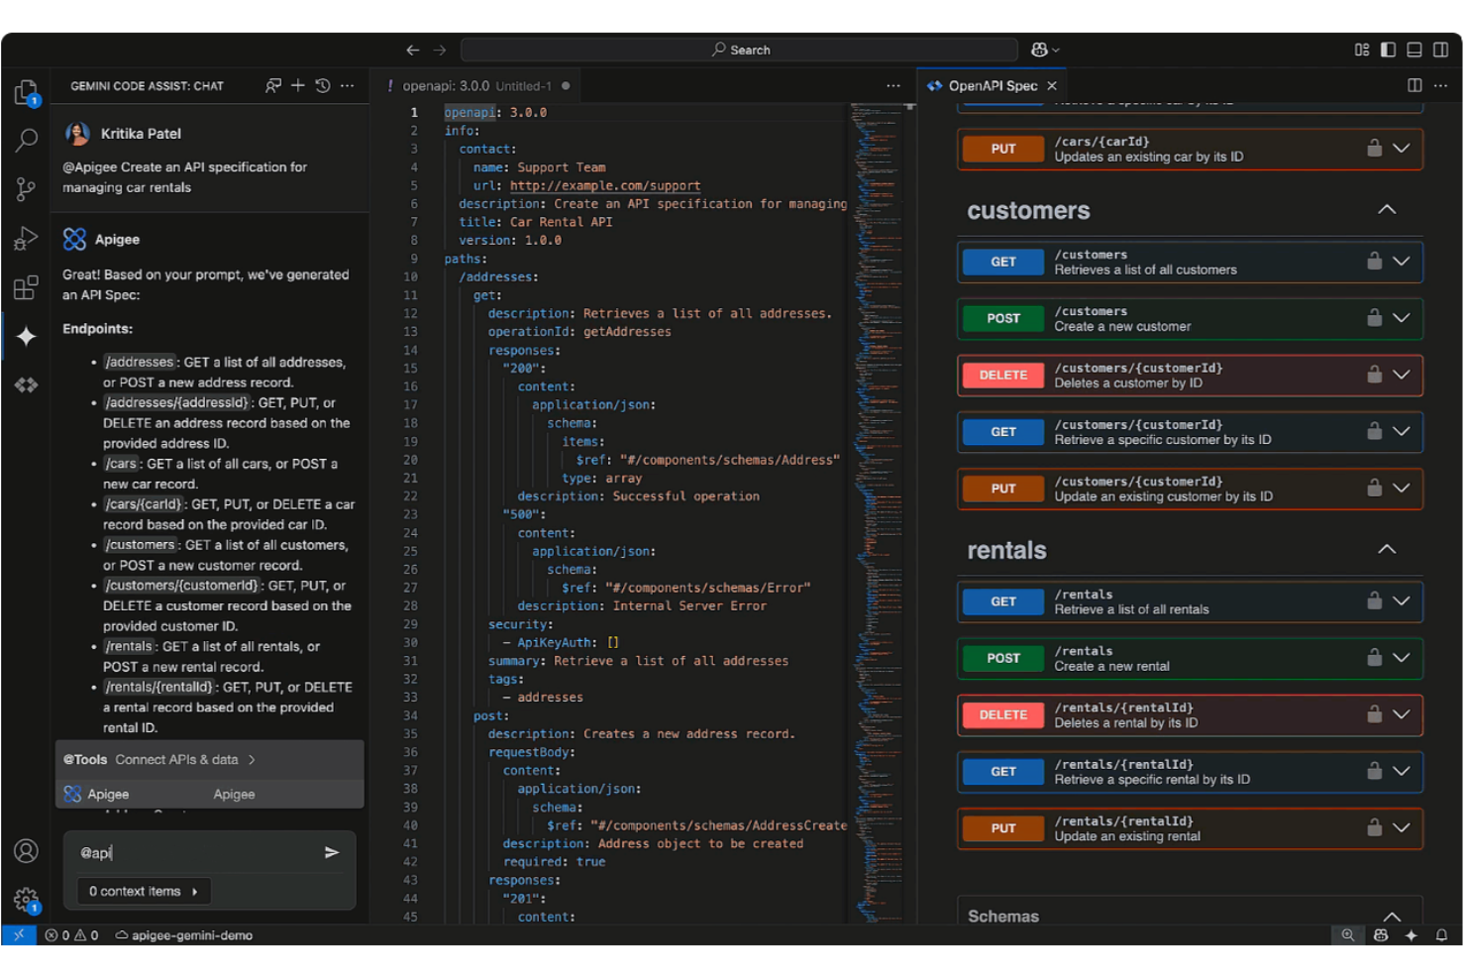Viewport: 1466px width, 978px height.
Task: Customize layout icon in title bar
Action: (1362, 50)
